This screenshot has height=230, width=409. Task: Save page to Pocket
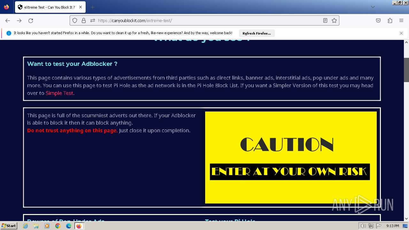378,20
